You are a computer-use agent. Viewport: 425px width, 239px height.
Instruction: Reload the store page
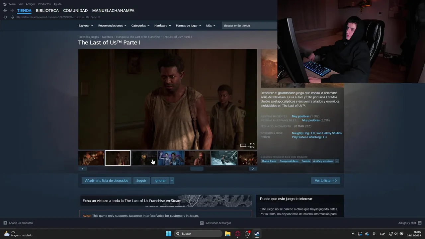coord(5,17)
